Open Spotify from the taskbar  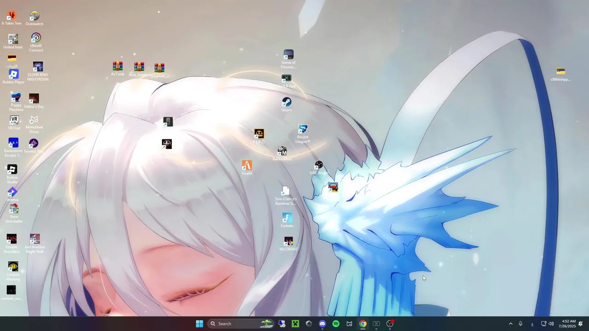point(336,324)
